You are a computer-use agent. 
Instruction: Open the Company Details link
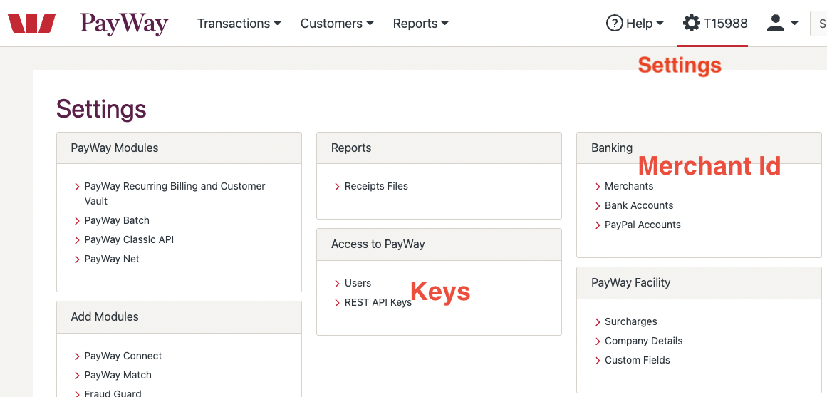643,341
